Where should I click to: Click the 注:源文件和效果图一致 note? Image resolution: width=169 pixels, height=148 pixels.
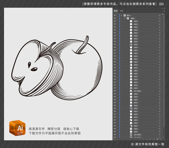[x=148, y=144]
